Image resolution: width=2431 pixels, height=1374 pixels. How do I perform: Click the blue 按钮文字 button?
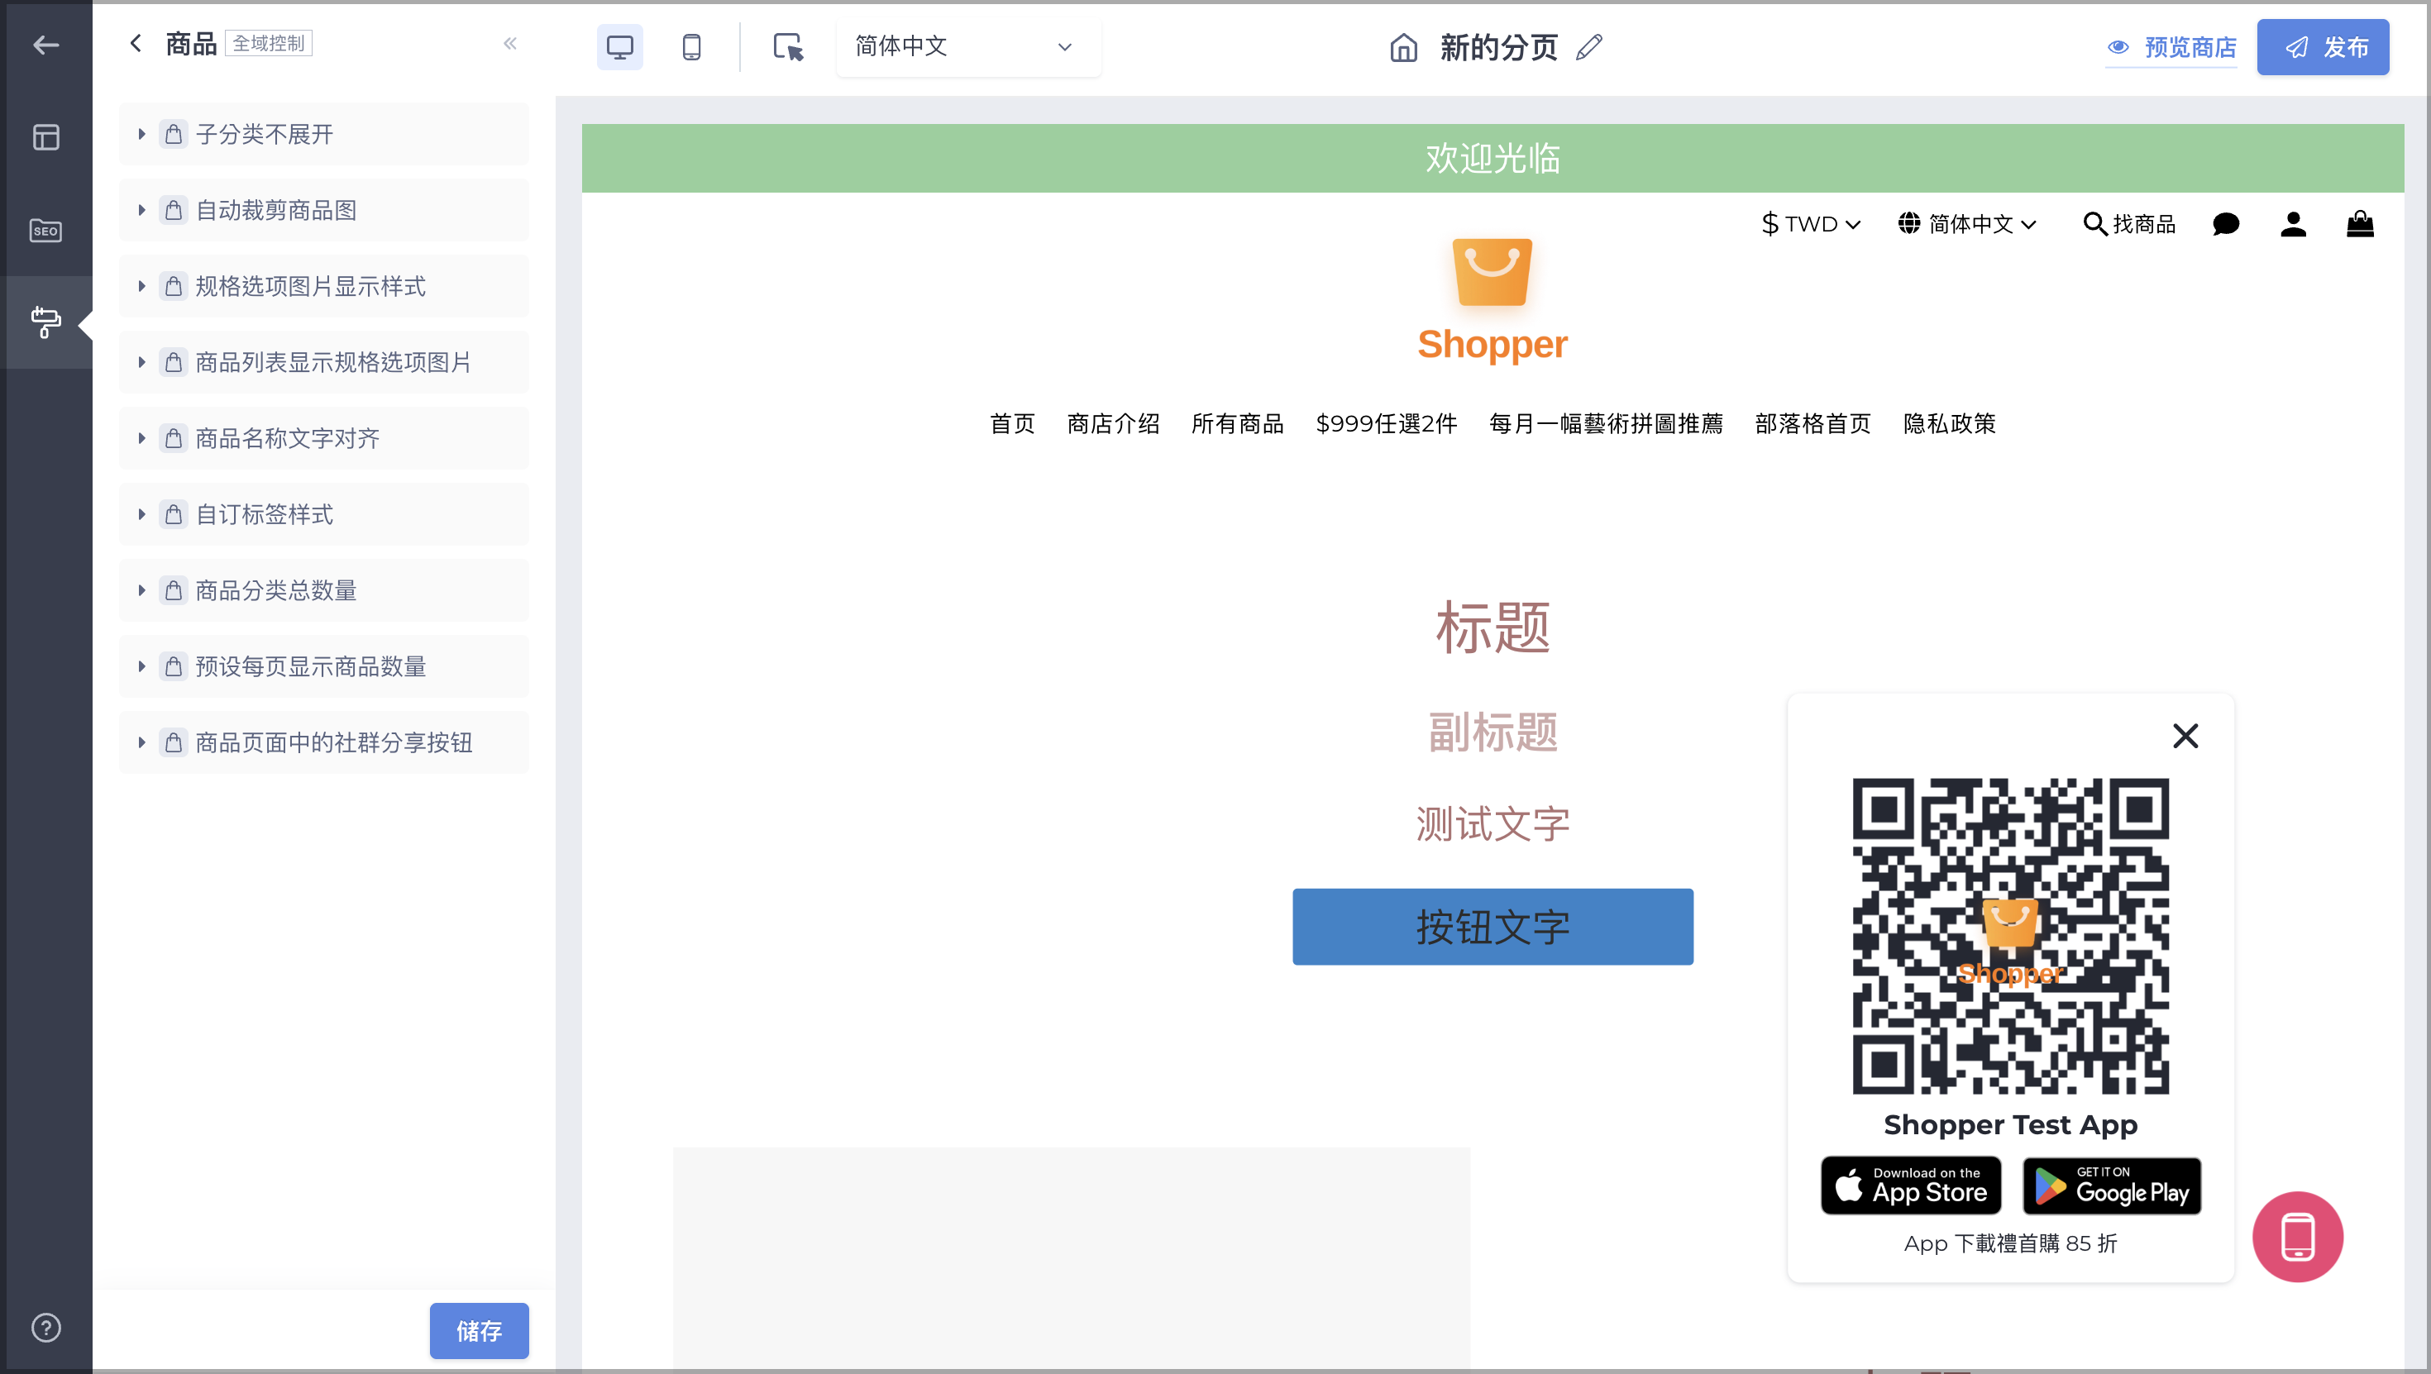[x=1492, y=927]
